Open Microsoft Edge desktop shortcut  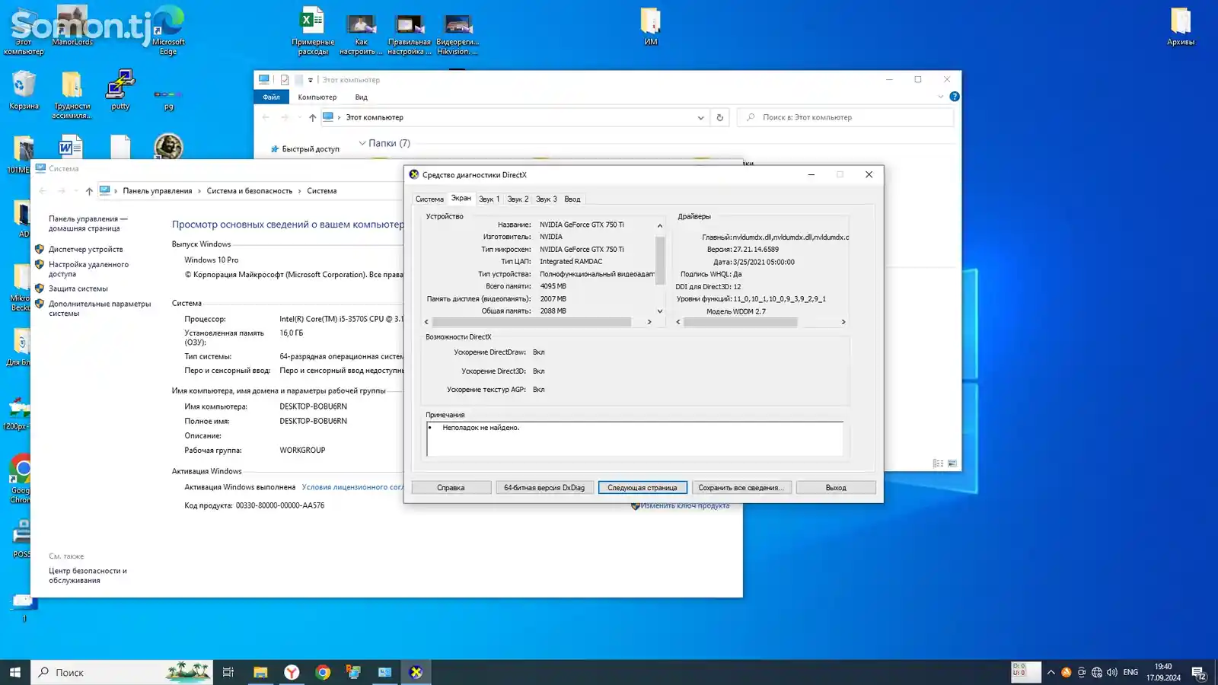coord(168,30)
